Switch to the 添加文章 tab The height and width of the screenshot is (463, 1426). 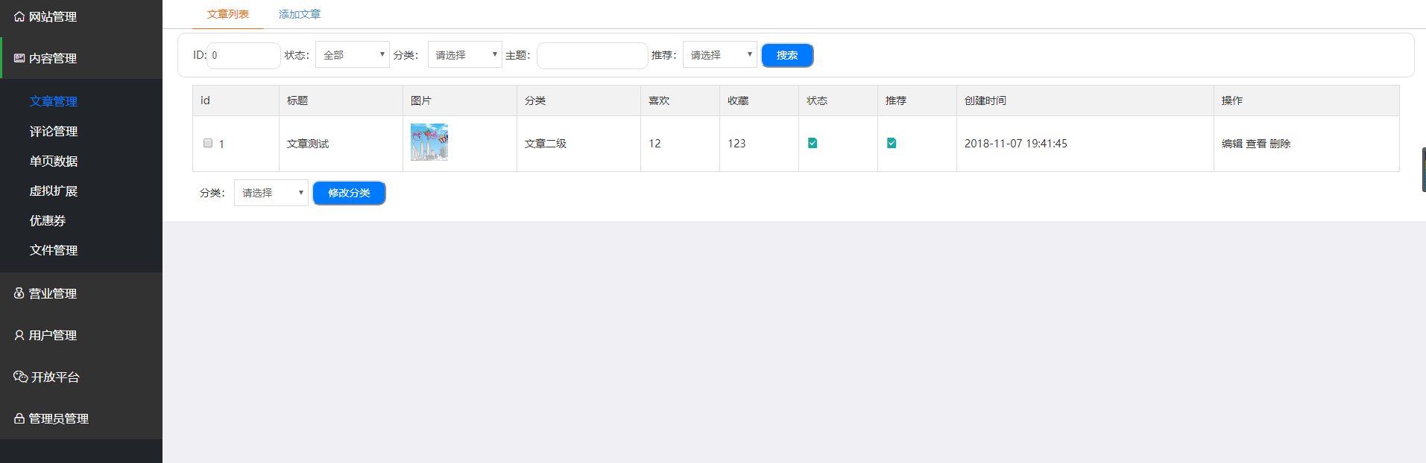click(x=300, y=14)
